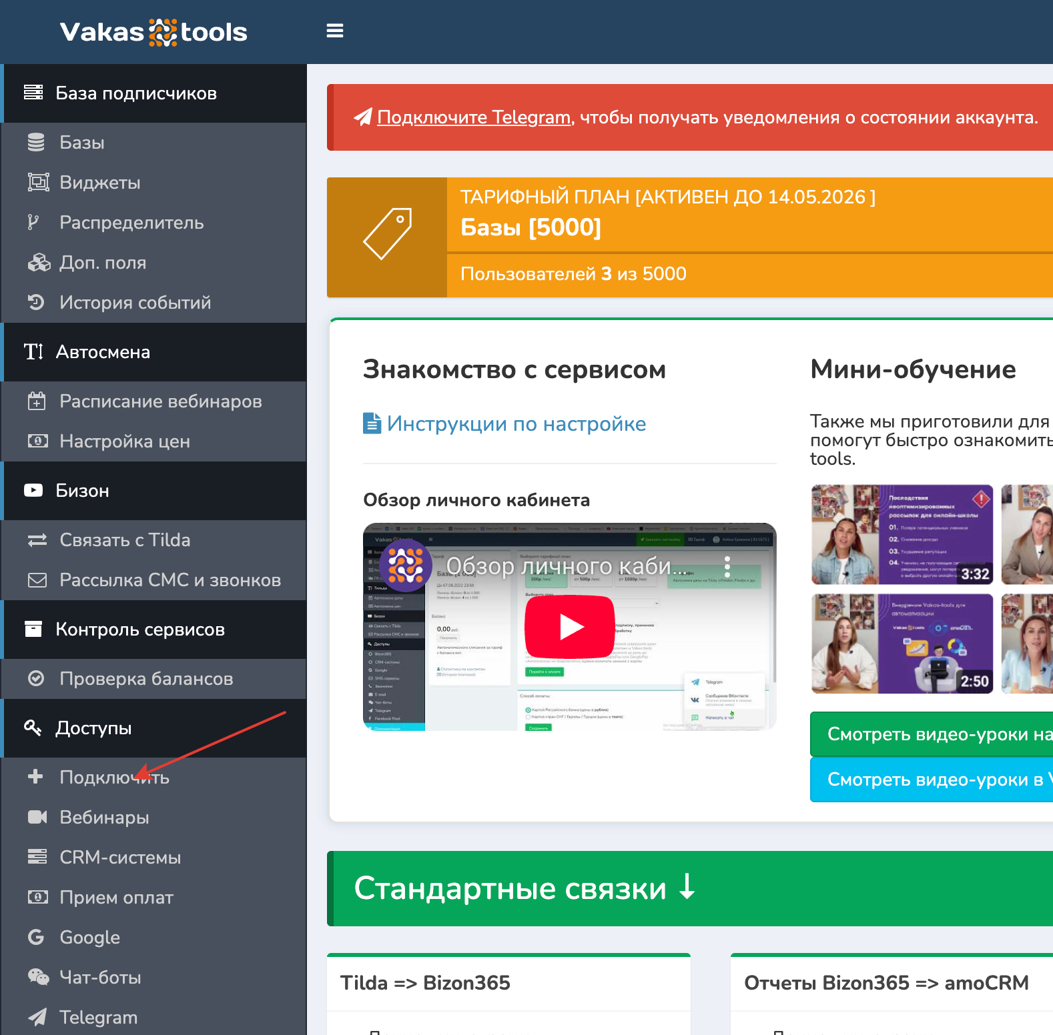Click the Telegram paper plane sidebar icon
The width and height of the screenshot is (1053, 1035).
click(37, 1017)
